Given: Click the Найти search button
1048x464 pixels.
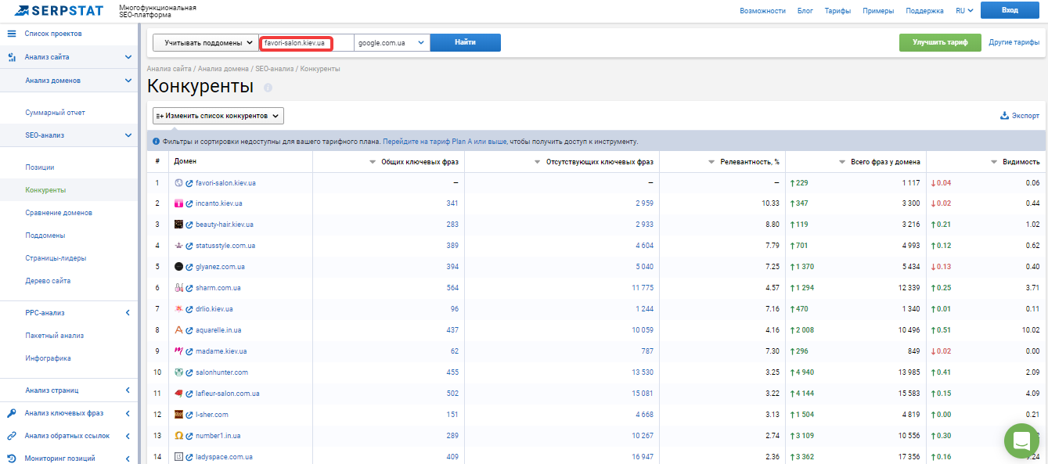Looking at the screenshot, I should click(x=466, y=42).
